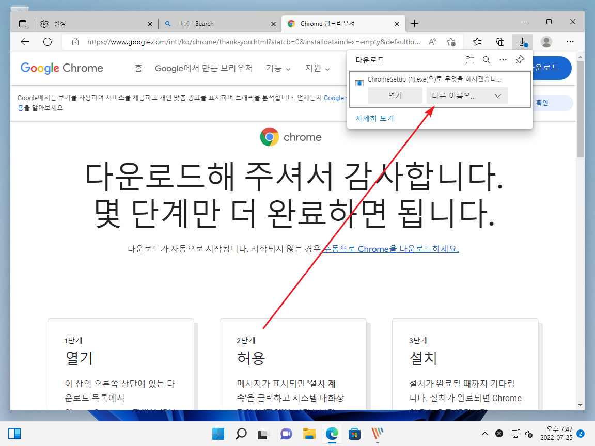The image size is (595, 446).
Task: Click the 홈 navigation item
Action: tap(138, 68)
